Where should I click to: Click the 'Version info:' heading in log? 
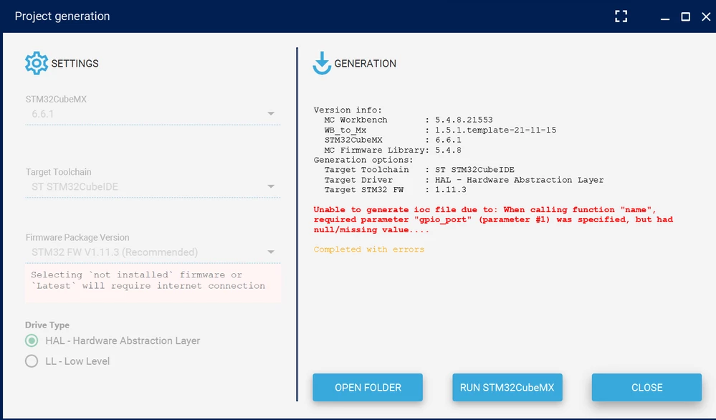click(x=348, y=110)
